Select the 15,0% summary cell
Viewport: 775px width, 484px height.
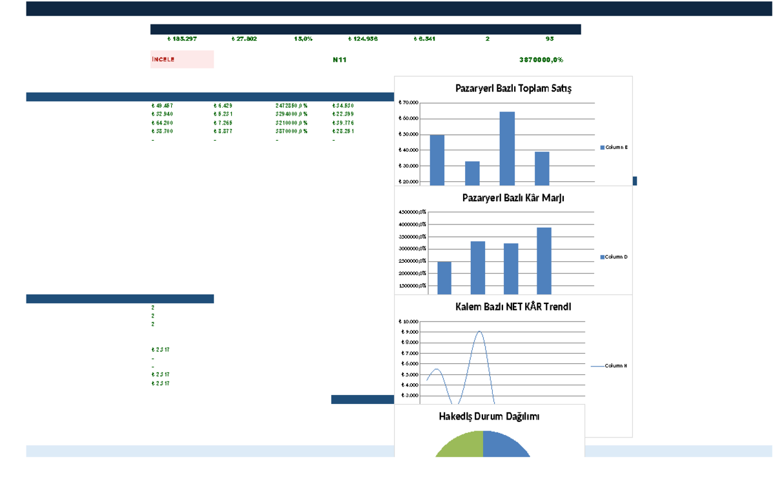(304, 39)
